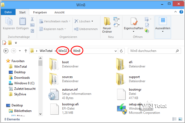The height and width of the screenshot is (123, 185).
Task: Click the back navigation arrow
Action: 6,51
